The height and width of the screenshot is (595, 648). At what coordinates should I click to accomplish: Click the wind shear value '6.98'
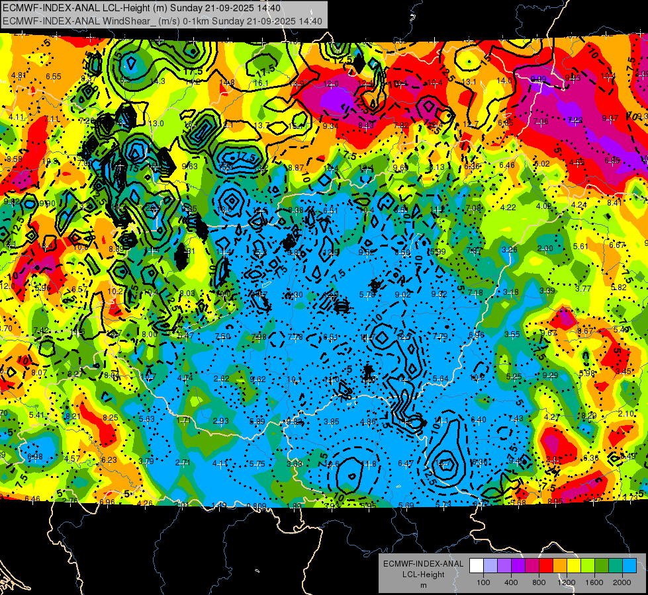[x=34, y=456]
